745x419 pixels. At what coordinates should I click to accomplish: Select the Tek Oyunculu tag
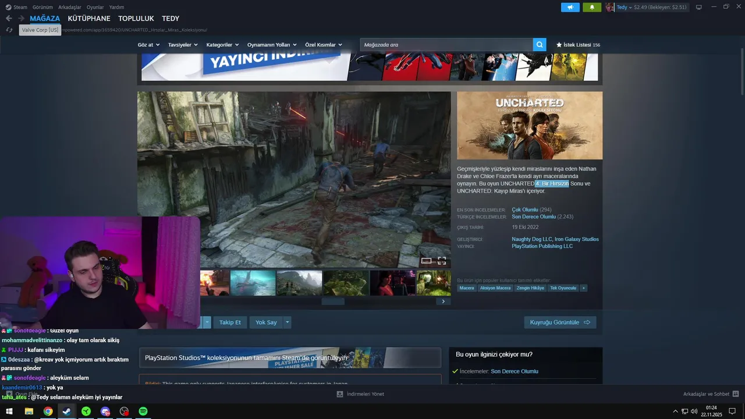coord(563,288)
